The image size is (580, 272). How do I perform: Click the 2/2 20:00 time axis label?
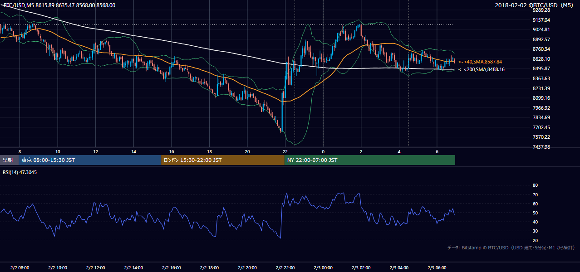[x=247, y=268]
